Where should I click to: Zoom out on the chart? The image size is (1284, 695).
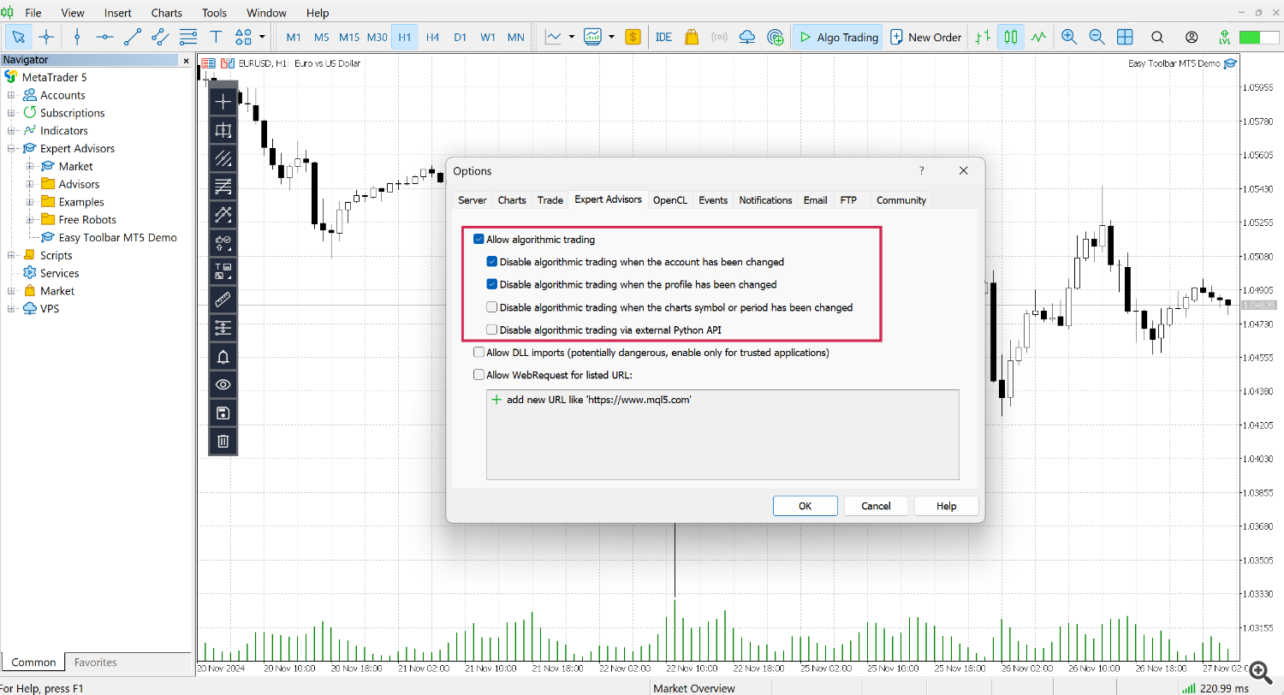(x=1097, y=37)
